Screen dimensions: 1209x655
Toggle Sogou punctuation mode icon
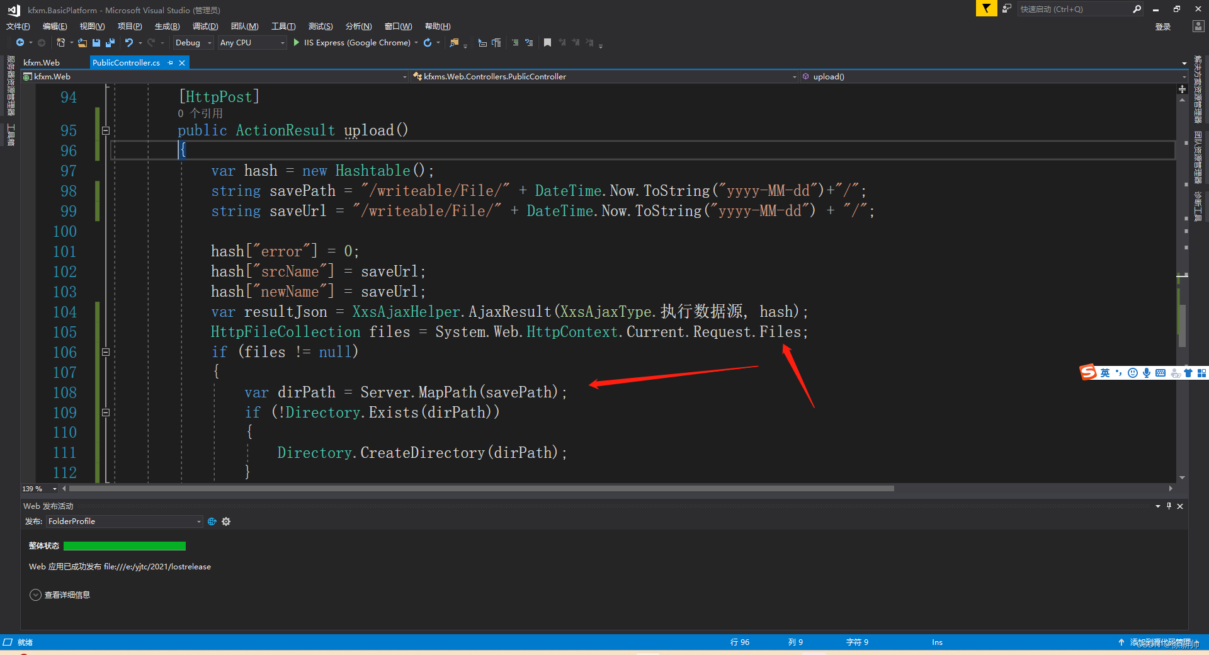click(x=1119, y=373)
